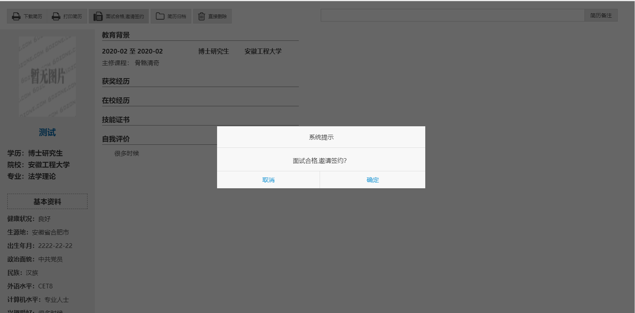
Task: Open the candidate name 测试 link
Action: 47,132
